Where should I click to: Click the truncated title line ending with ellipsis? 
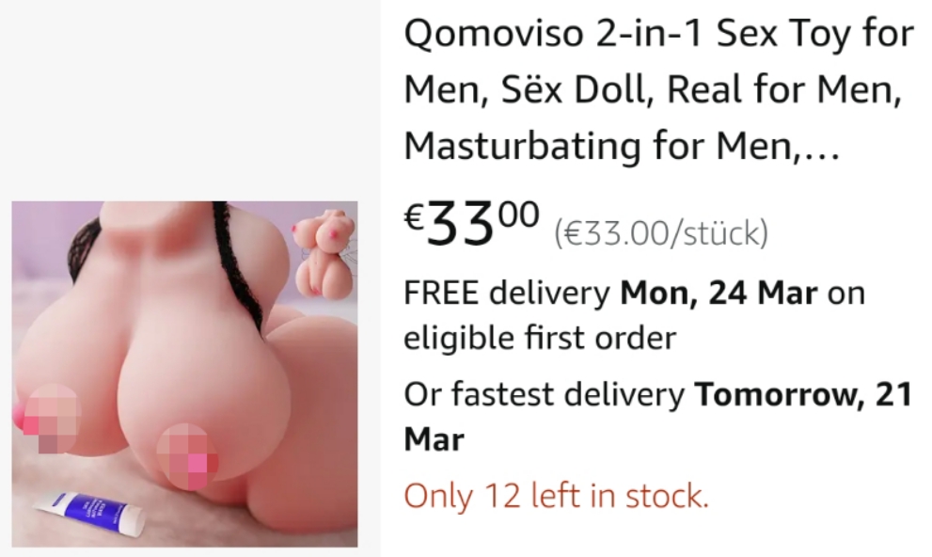[x=622, y=146]
